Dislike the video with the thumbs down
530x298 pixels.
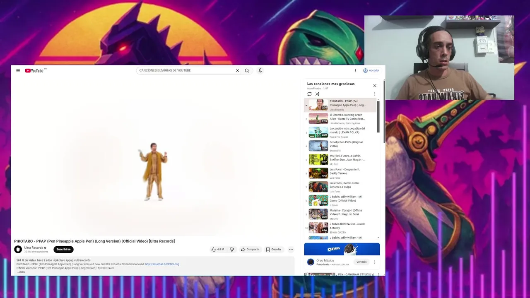point(232,250)
